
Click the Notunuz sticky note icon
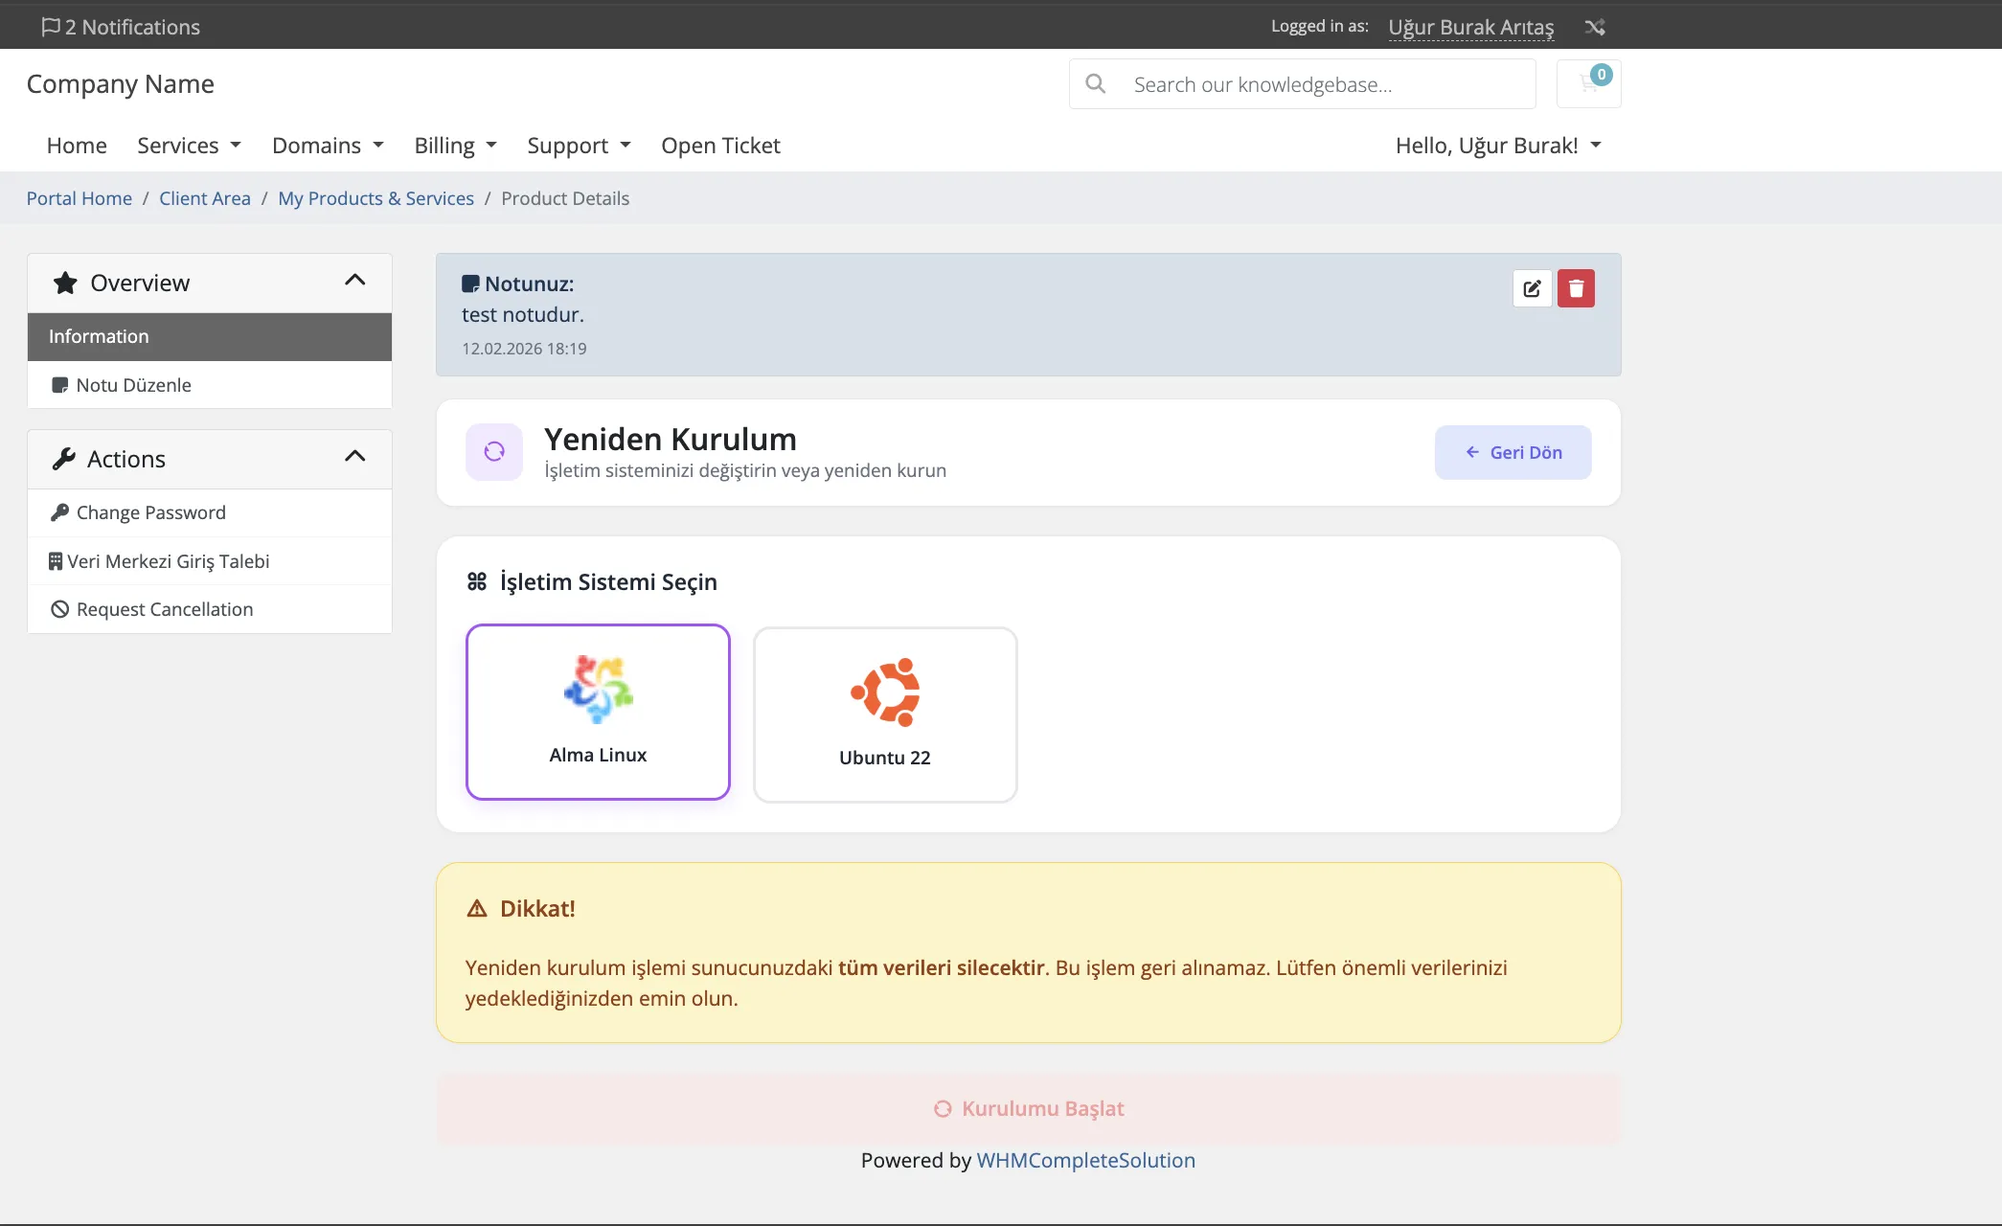point(470,284)
